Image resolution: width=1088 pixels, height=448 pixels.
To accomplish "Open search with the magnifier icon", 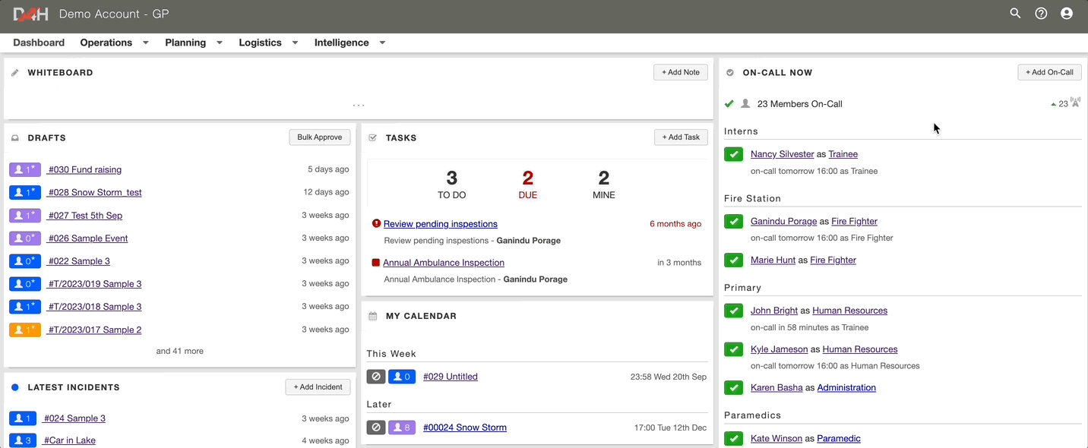I will point(1015,13).
